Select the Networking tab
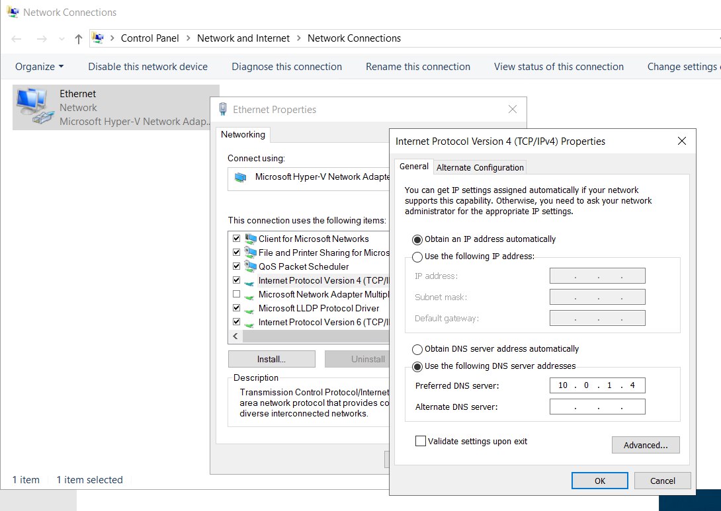Image resolution: width=721 pixels, height=511 pixels. tap(243, 134)
